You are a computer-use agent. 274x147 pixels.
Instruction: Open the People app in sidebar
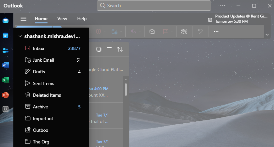coord(6,50)
